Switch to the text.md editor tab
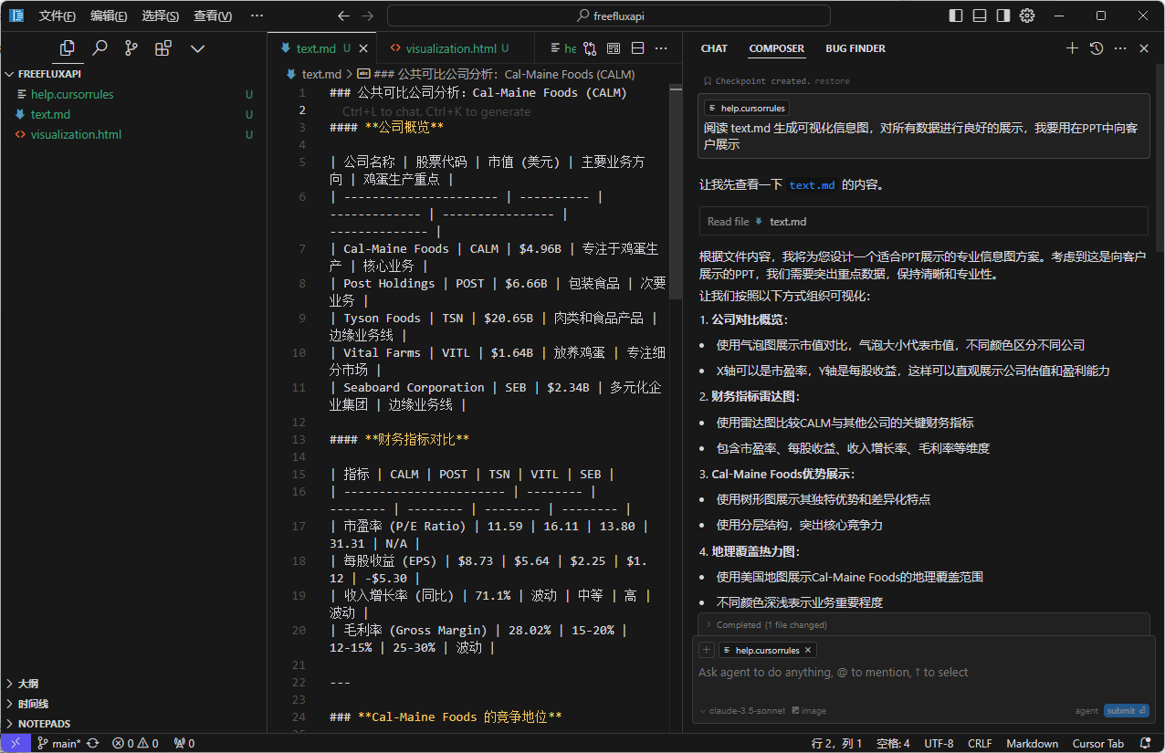The width and height of the screenshot is (1165, 753). 316,48
